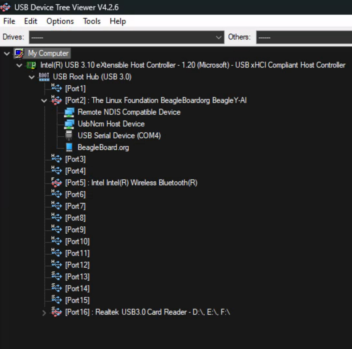Click the Remote NDIS Compatible Device network icon
This screenshot has width=352, height=349.
tap(69, 112)
